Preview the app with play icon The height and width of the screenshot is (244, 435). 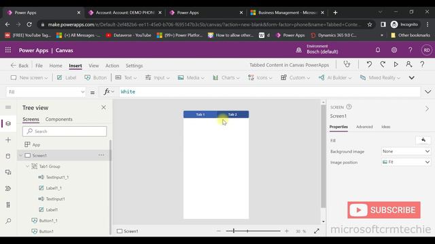click(x=396, y=64)
